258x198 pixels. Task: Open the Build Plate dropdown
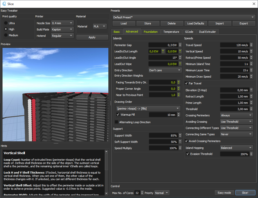click(62, 29)
